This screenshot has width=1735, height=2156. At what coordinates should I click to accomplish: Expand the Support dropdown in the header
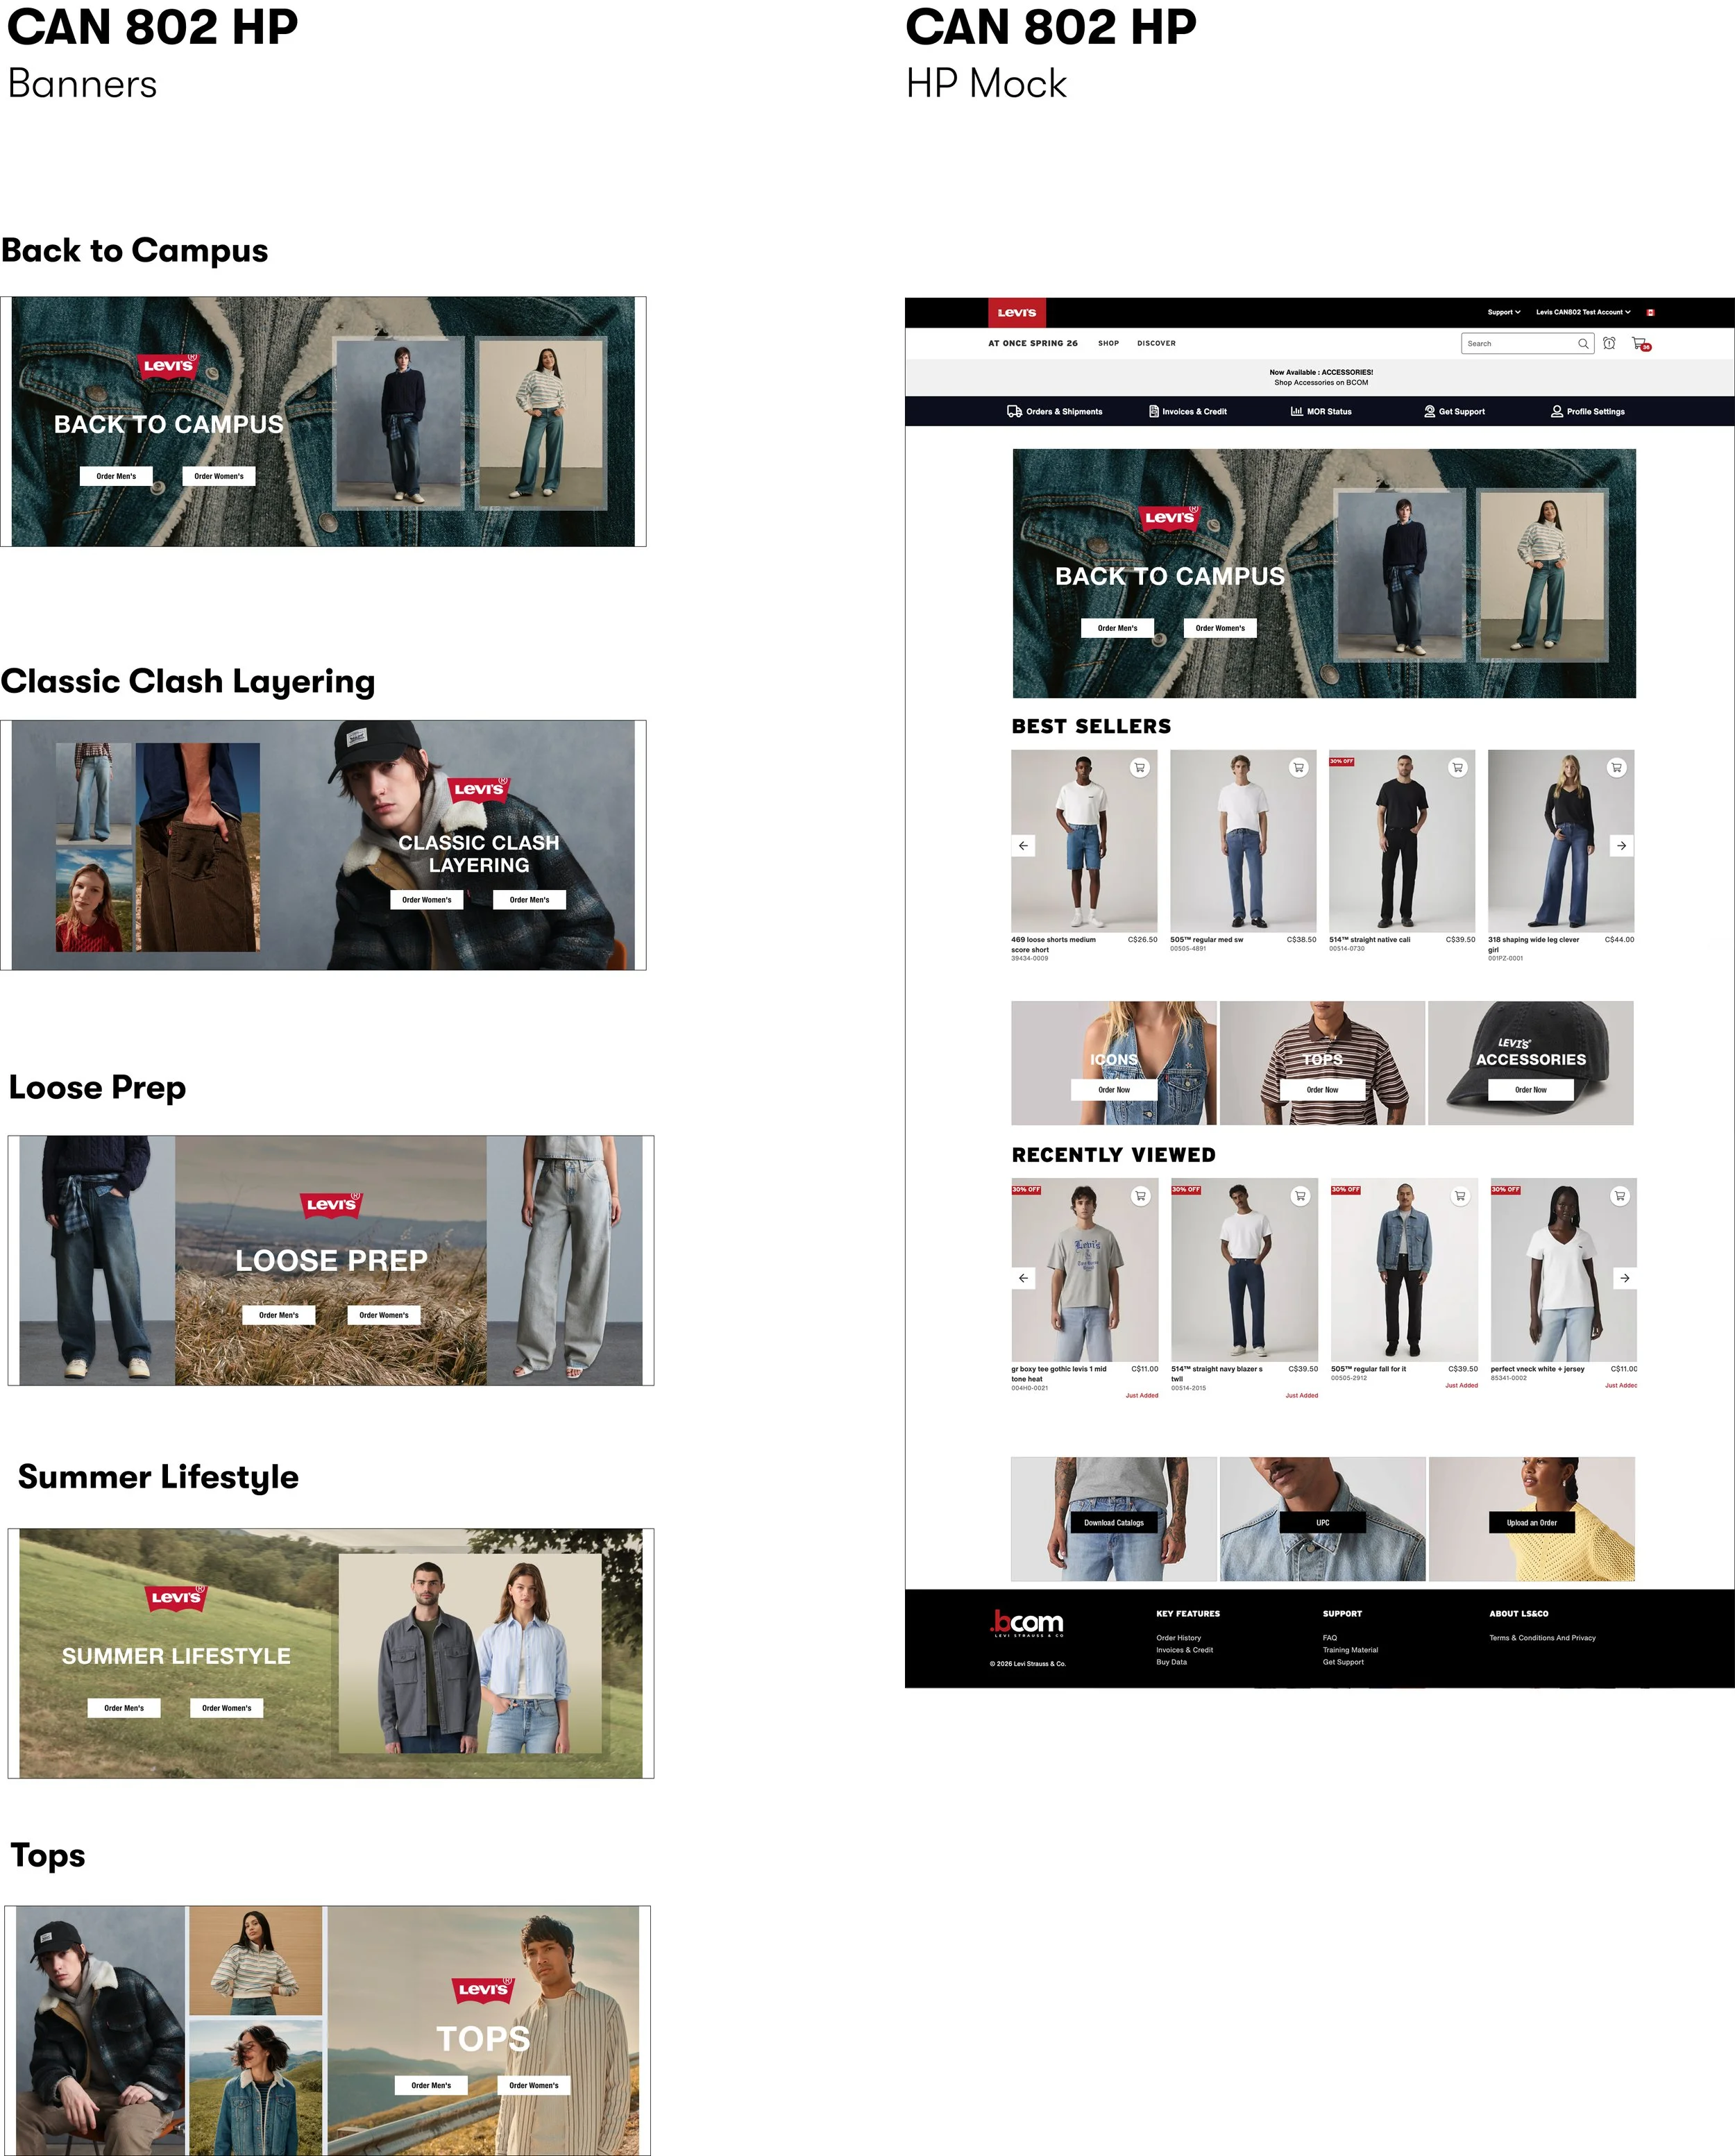(x=1504, y=312)
